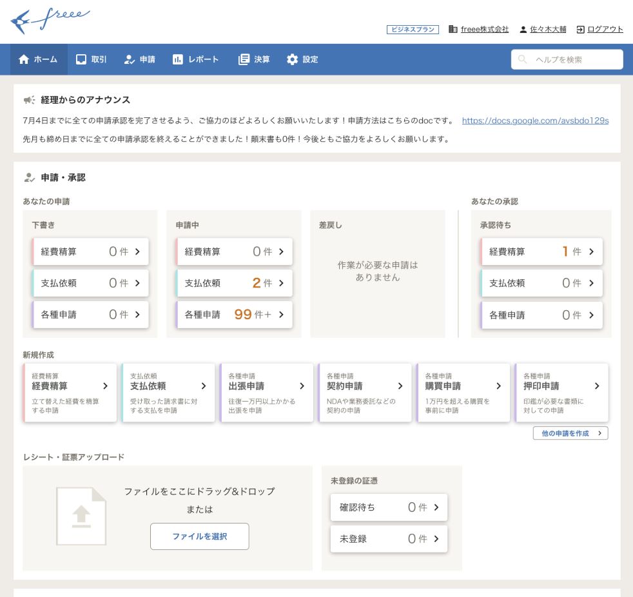Screen dimensions: 633x597
Task: Click the ファイルを選択 button
Action: (x=199, y=536)
